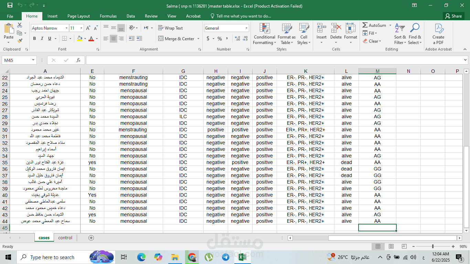Image resolution: width=470 pixels, height=264 pixels.
Task: Switch to the Data tab
Action: click(130, 16)
